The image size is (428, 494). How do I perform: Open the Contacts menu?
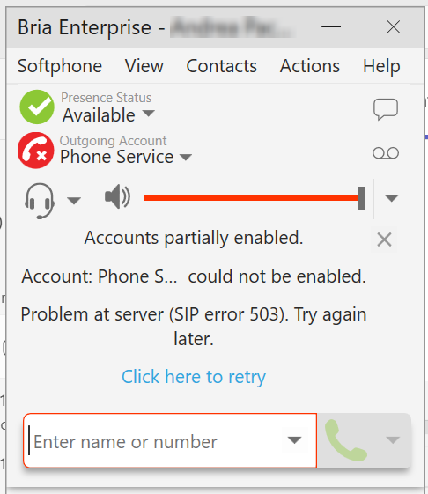click(222, 66)
